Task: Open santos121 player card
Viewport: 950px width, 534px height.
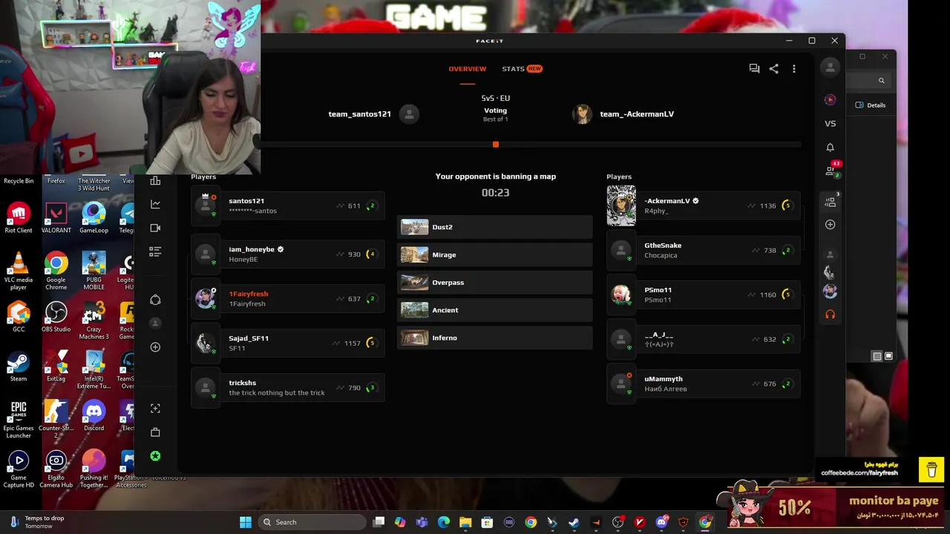Action: tap(288, 205)
